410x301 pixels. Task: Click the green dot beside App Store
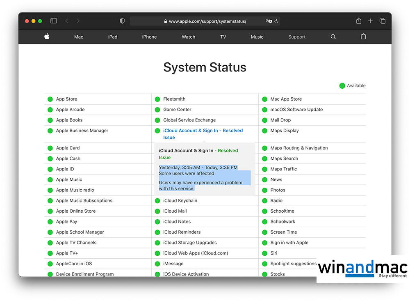tap(50, 99)
